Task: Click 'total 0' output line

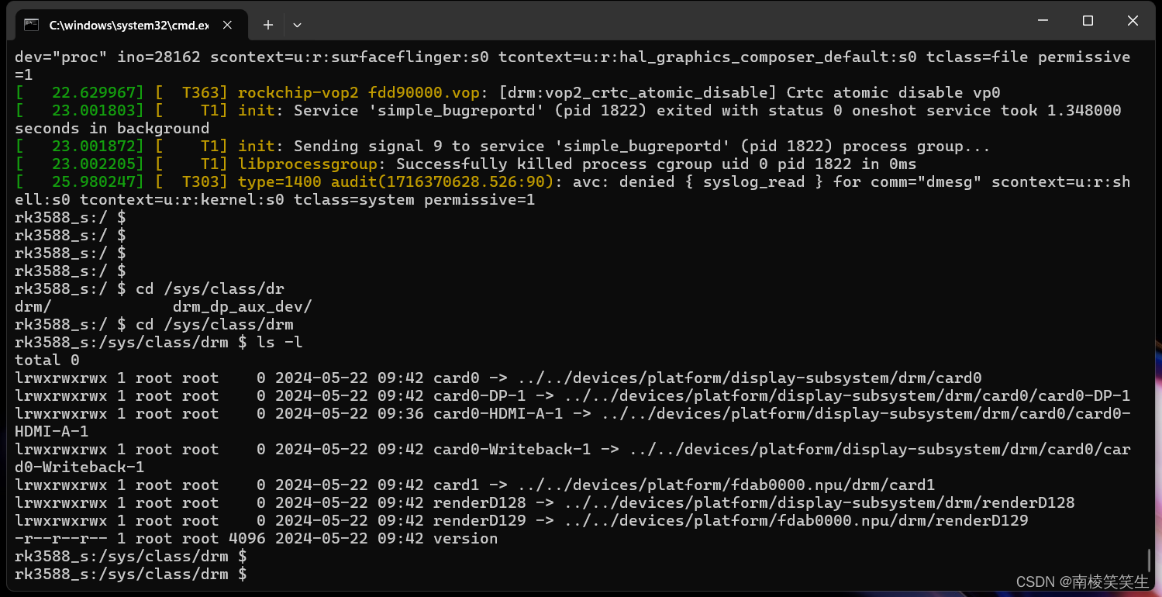Action: (x=47, y=360)
